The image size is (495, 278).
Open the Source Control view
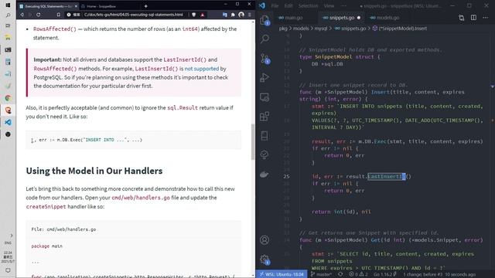click(x=265, y=59)
